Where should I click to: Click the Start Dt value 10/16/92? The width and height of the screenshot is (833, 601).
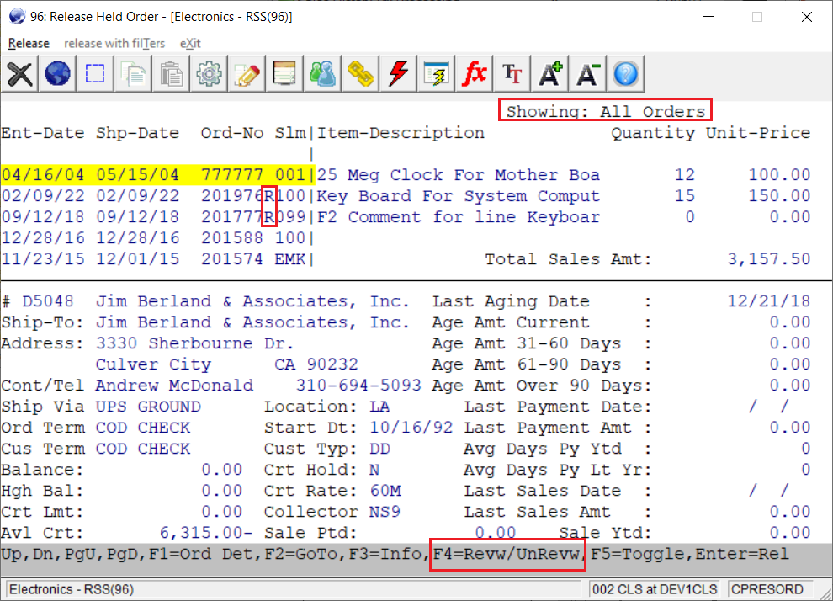[x=411, y=428]
